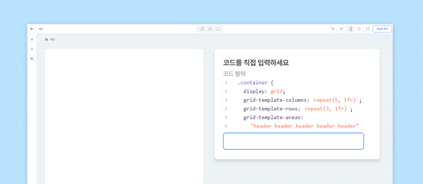Screen dimensions: 423x184
Task: Click the 메인 page title in top bar
Action: tap(41, 29)
